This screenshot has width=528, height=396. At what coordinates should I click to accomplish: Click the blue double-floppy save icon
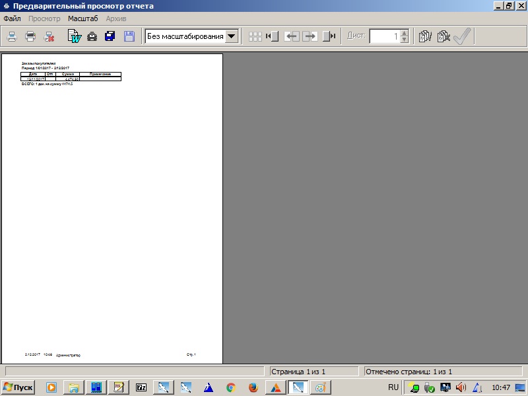[x=110, y=36]
